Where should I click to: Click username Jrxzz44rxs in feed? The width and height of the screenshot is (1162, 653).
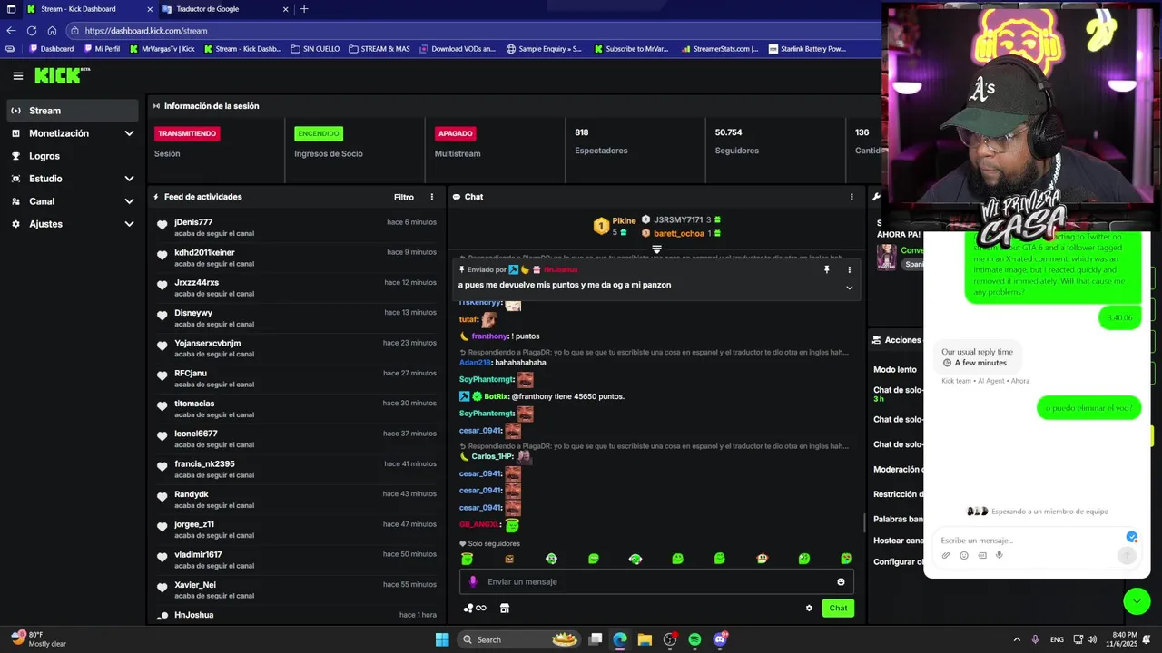(196, 282)
